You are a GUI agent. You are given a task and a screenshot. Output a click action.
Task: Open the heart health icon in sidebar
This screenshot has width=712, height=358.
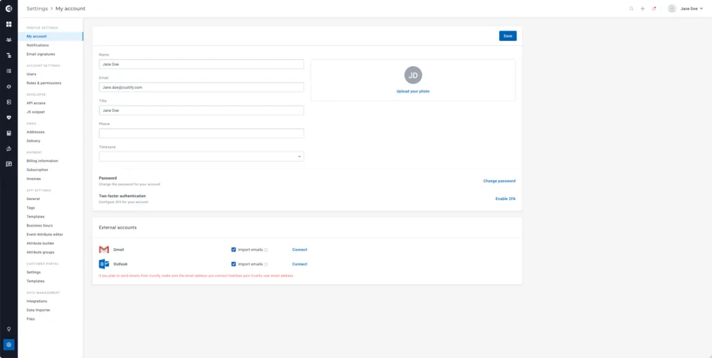[x=8, y=117]
